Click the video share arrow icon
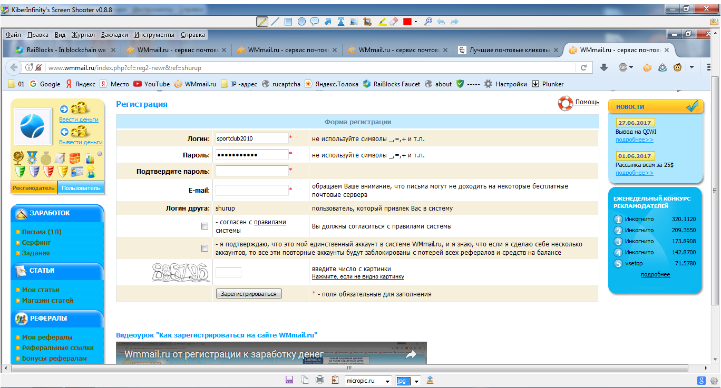The image size is (721, 388). click(x=411, y=355)
